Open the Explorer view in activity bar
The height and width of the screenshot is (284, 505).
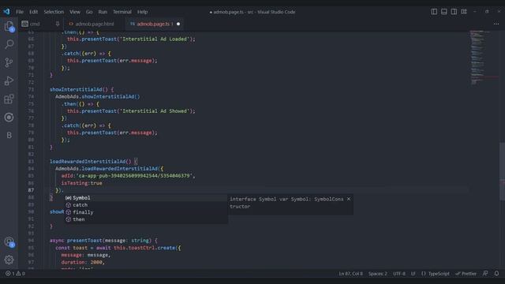coord(9,26)
